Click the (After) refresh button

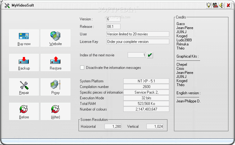[x=55, y=111]
